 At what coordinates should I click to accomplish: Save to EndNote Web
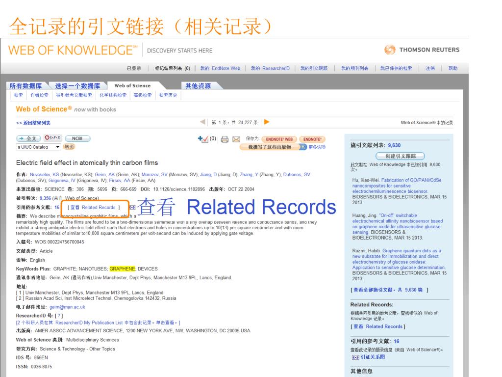click(279, 139)
